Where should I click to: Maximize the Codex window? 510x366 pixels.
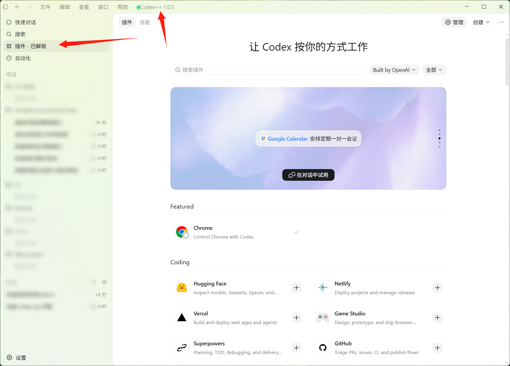click(x=484, y=7)
